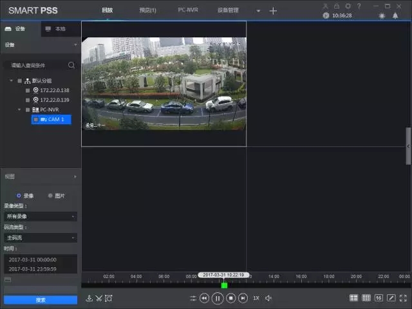Select the playing camera video window
This screenshot has height=309, width=412.
click(164, 84)
